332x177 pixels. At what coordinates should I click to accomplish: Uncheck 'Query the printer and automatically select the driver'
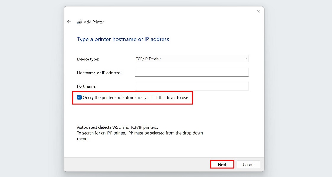coord(79,97)
